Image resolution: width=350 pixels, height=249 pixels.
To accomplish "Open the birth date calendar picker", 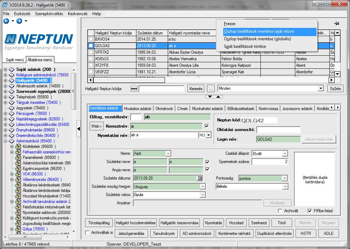I will (199, 178).
